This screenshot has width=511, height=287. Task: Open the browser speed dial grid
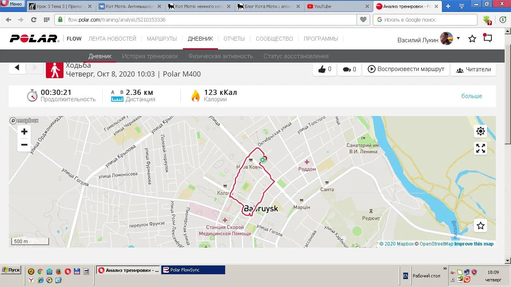tap(47, 20)
